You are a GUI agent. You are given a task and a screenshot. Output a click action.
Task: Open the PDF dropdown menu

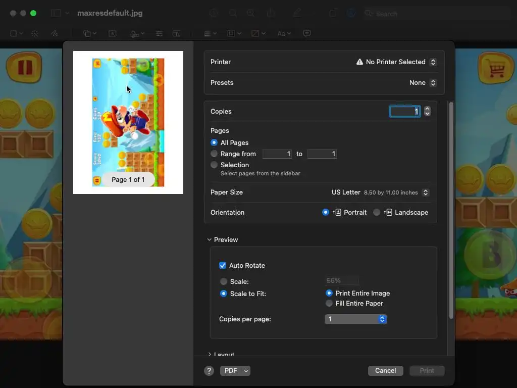246,371
